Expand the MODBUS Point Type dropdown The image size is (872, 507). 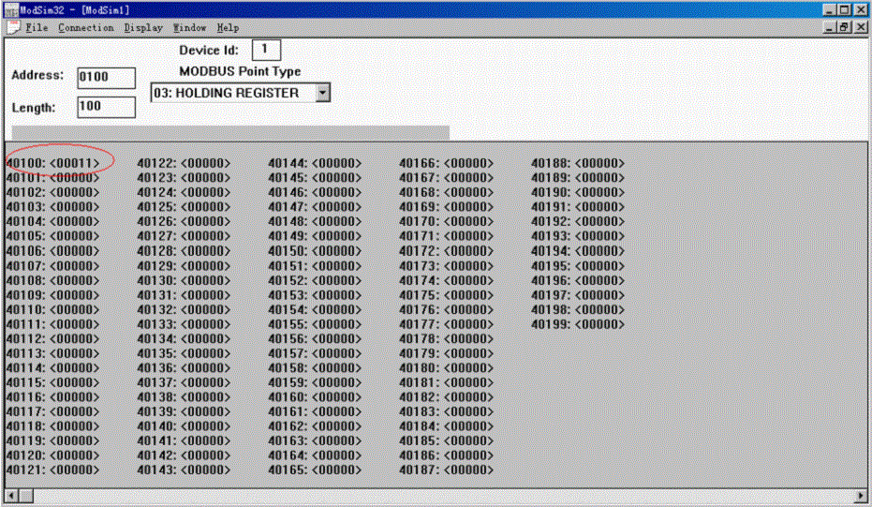pyautogui.click(x=323, y=93)
